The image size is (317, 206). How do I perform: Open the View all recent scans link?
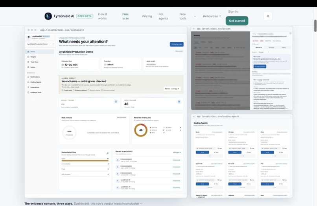point(177,152)
